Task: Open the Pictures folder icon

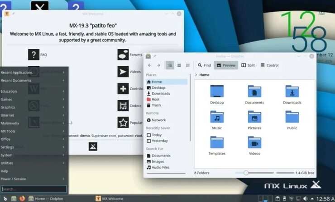Action: click(254, 117)
